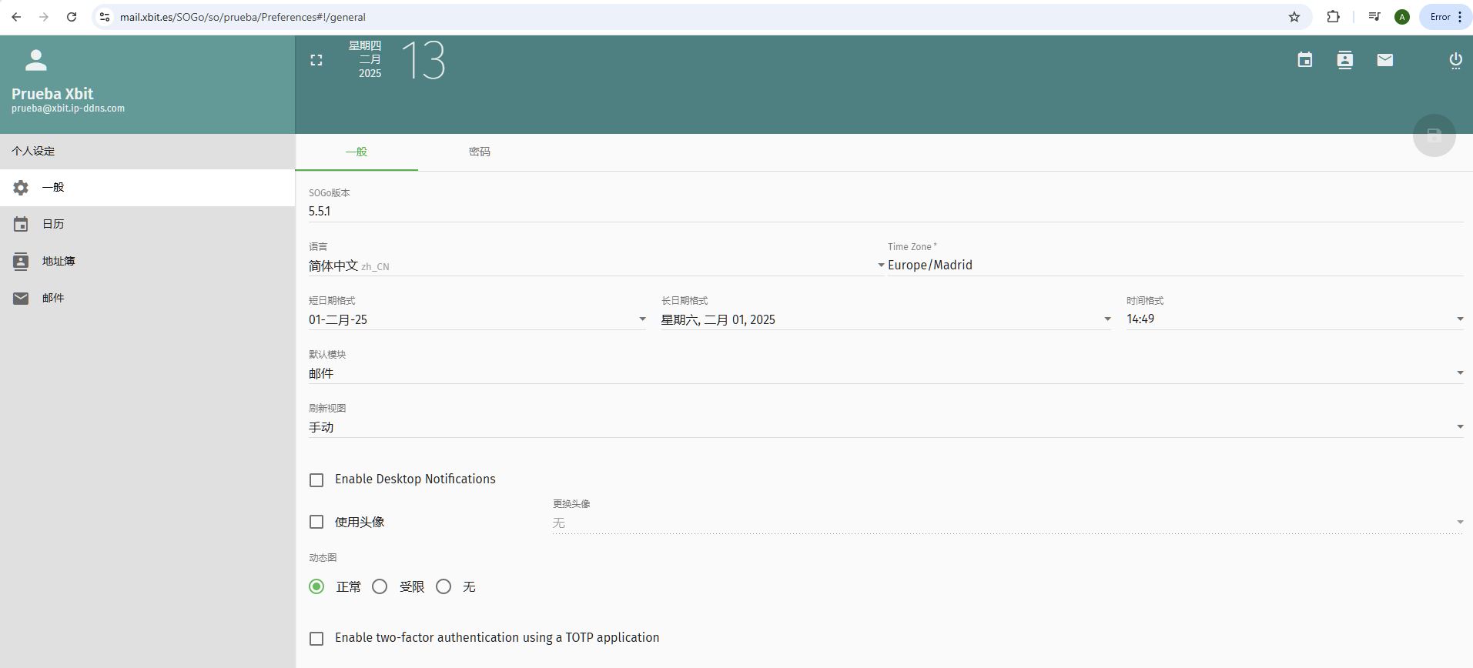This screenshot has width=1473, height=668.
Task: Open the 短日期格式 dropdown
Action: [477, 319]
